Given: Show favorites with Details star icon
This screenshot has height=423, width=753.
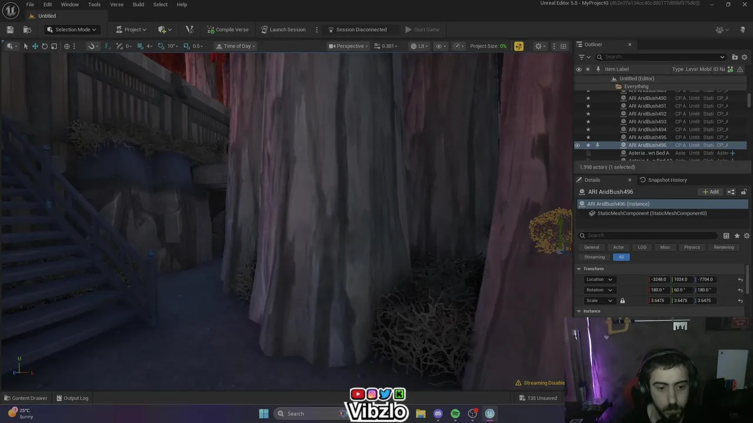Looking at the screenshot, I should pos(737,236).
